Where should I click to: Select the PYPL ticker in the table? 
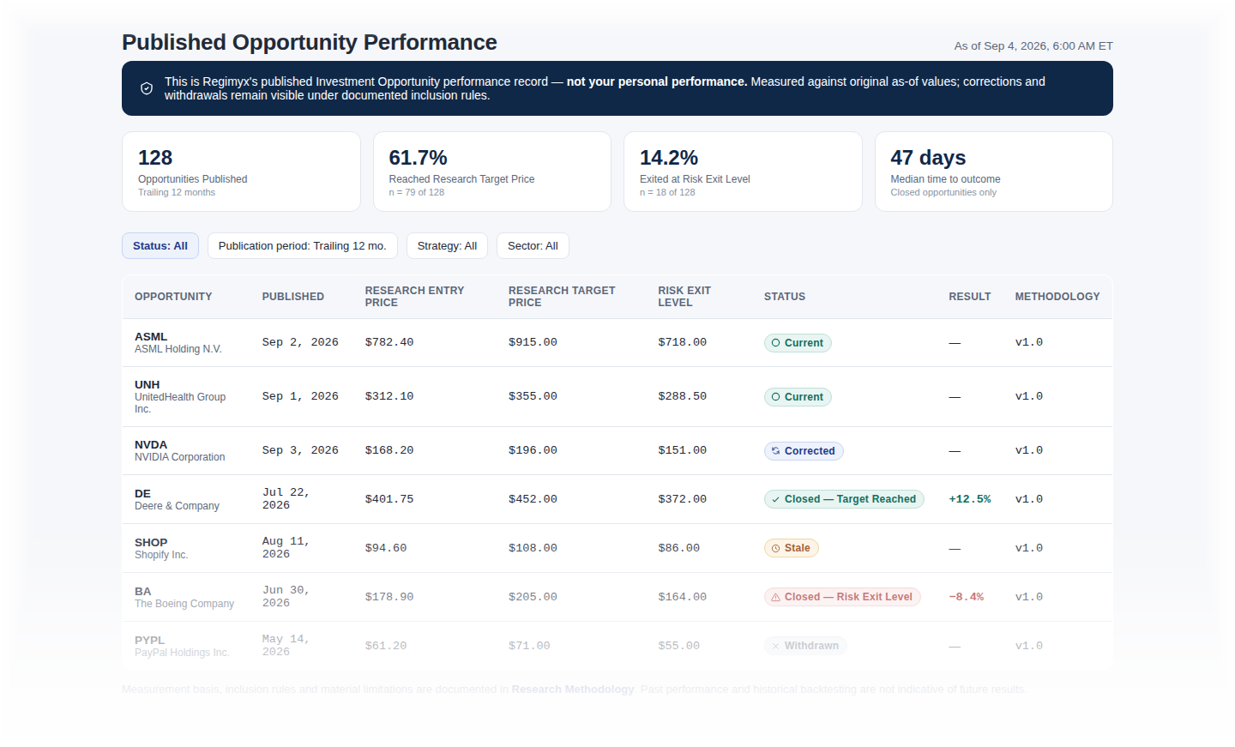(x=149, y=641)
